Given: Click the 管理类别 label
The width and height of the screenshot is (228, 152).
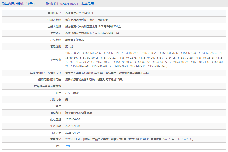Looking at the screenshot, I should (55, 46).
